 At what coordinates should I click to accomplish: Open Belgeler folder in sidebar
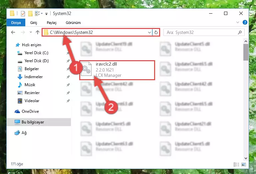[x=32, y=69]
